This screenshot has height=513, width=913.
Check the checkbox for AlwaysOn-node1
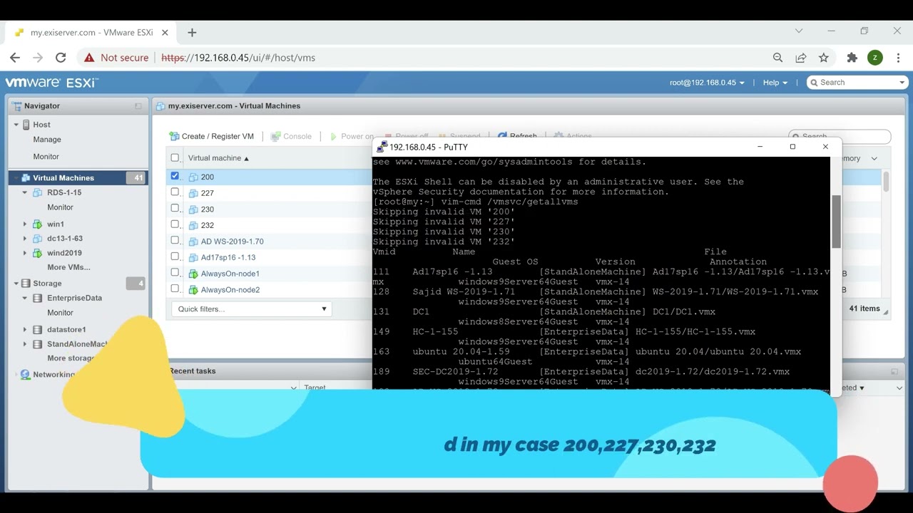(175, 273)
